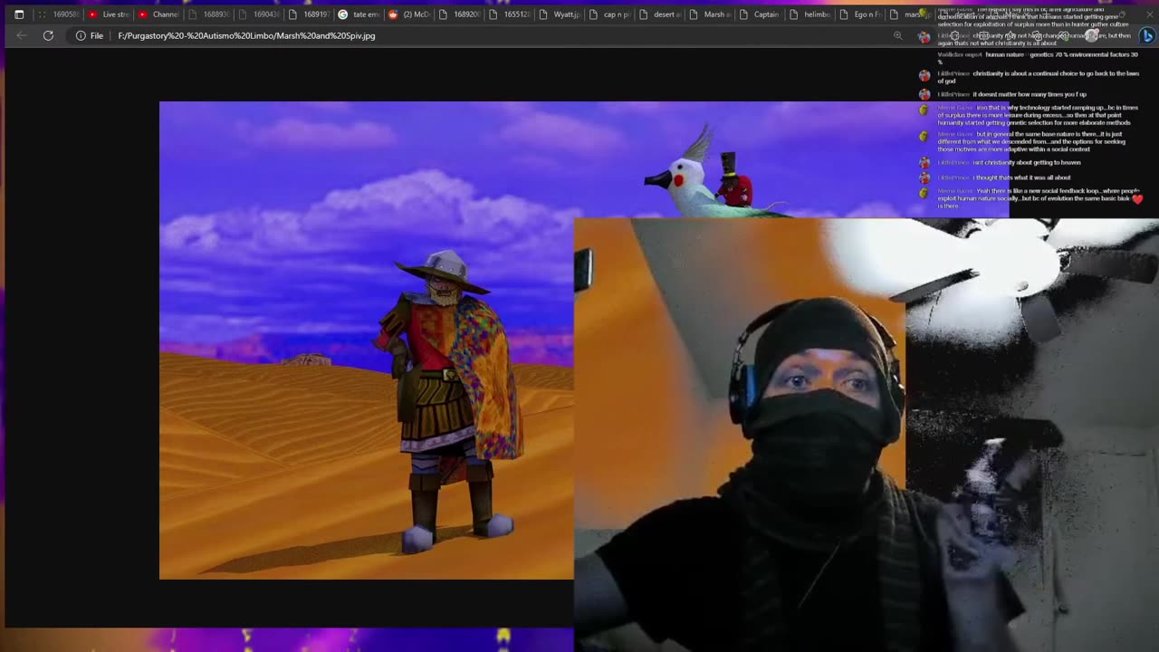Switch to the Reddit '(2) McD' tab
The image size is (1159, 652).
pyautogui.click(x=409, y=14)
